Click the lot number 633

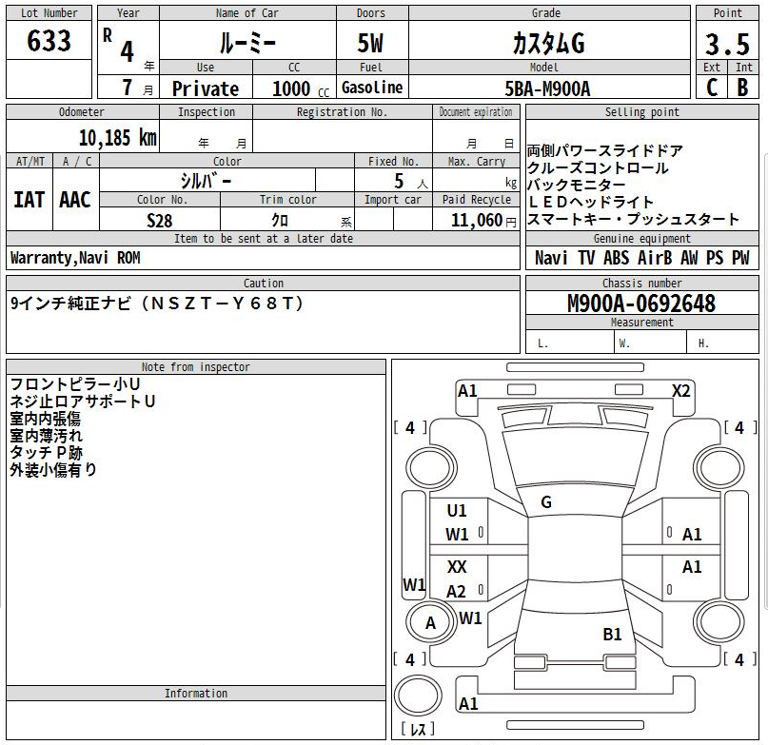pyautogui.click(x=49, y=41)
